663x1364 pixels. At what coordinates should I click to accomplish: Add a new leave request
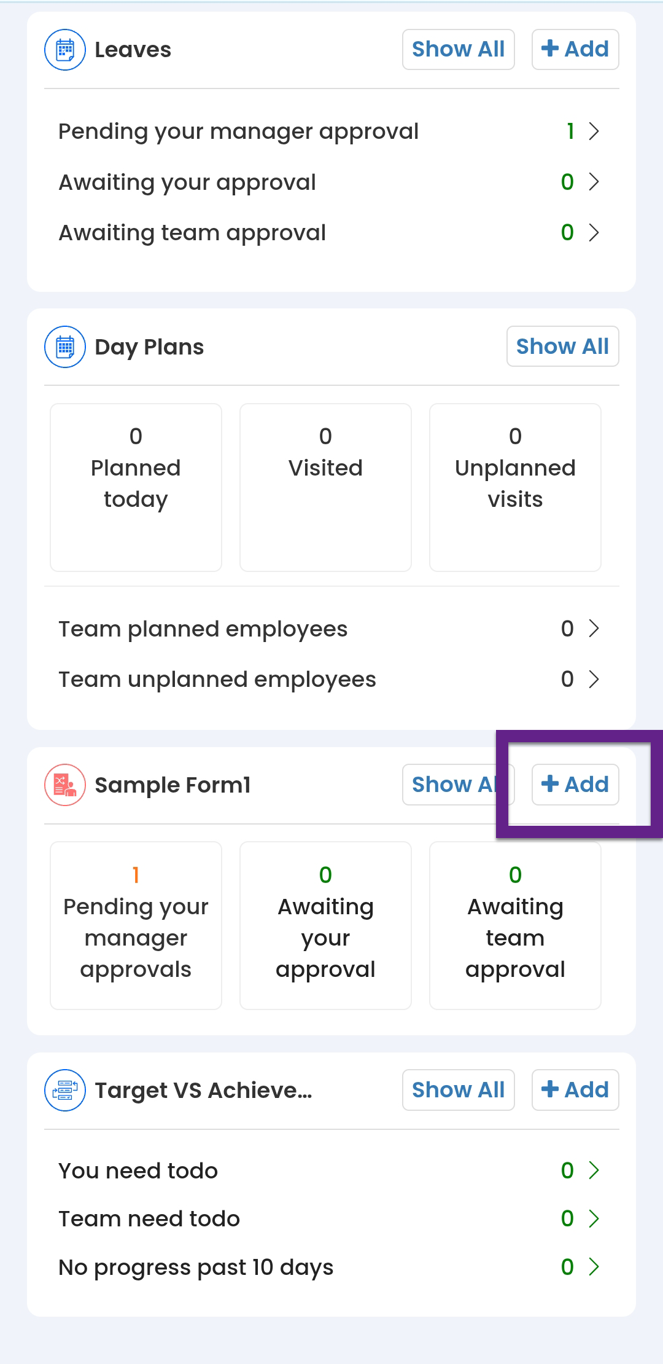click(x=575, y=49)
